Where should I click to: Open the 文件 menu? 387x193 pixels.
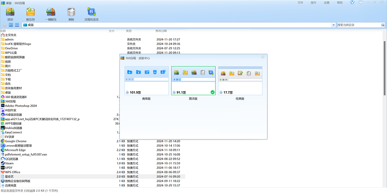[x=300, y=3]
